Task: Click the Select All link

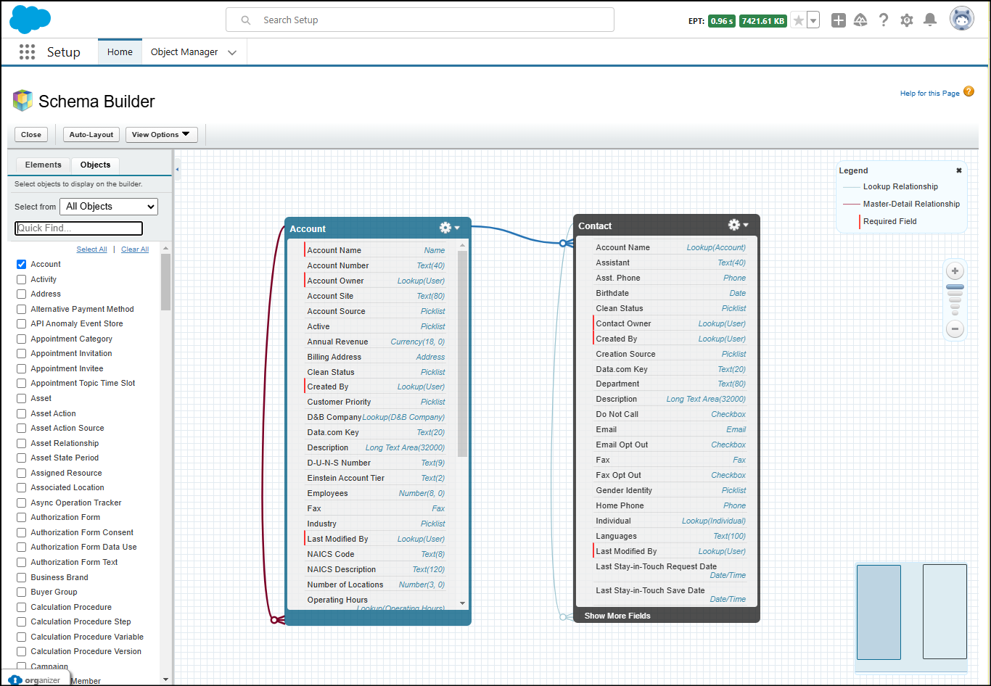Action: 91,249
